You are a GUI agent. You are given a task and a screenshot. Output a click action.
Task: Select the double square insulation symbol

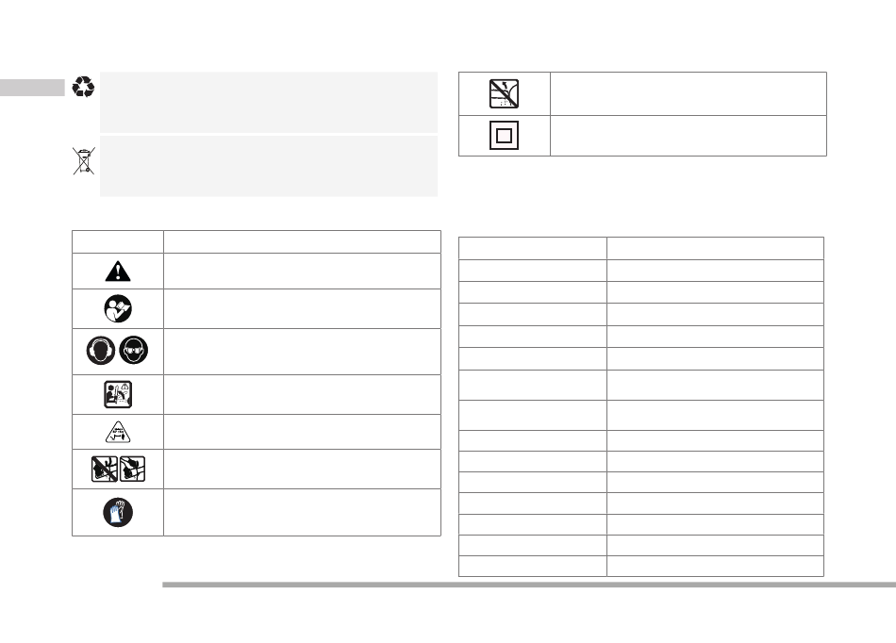tap(504, 136)
